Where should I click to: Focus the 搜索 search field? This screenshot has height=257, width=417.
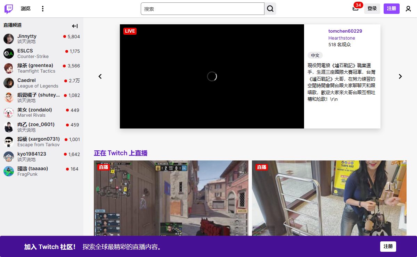[x=203, y=9]
